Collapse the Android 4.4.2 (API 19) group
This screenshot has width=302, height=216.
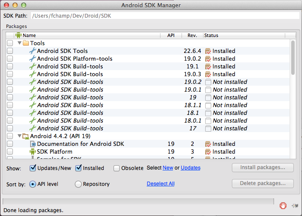coord(19,136)
